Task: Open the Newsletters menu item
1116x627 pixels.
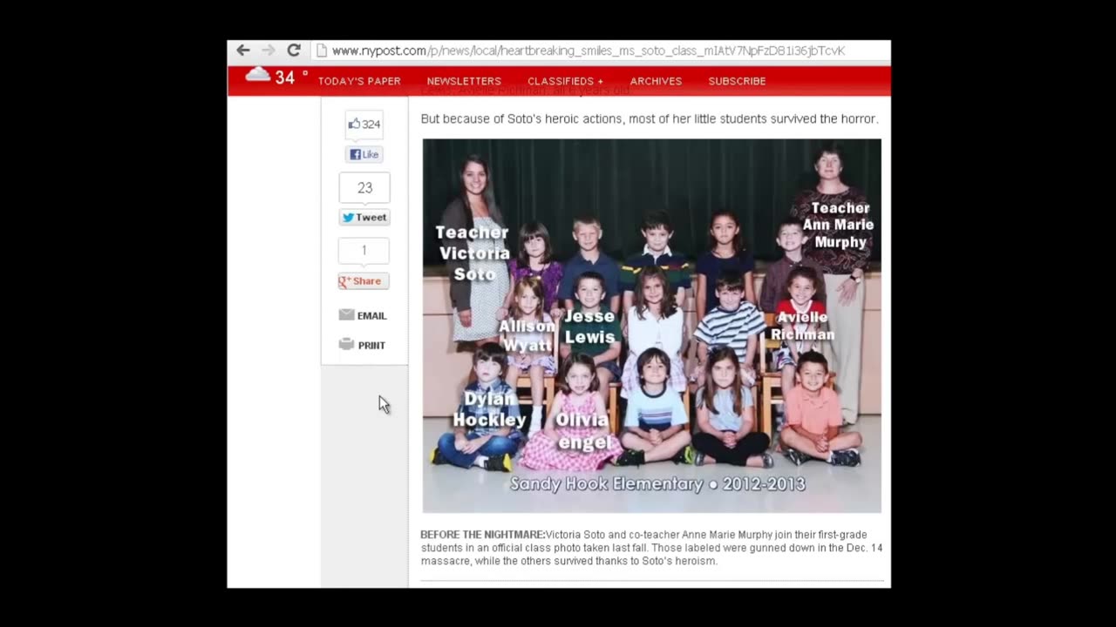Action: [464, 81]
